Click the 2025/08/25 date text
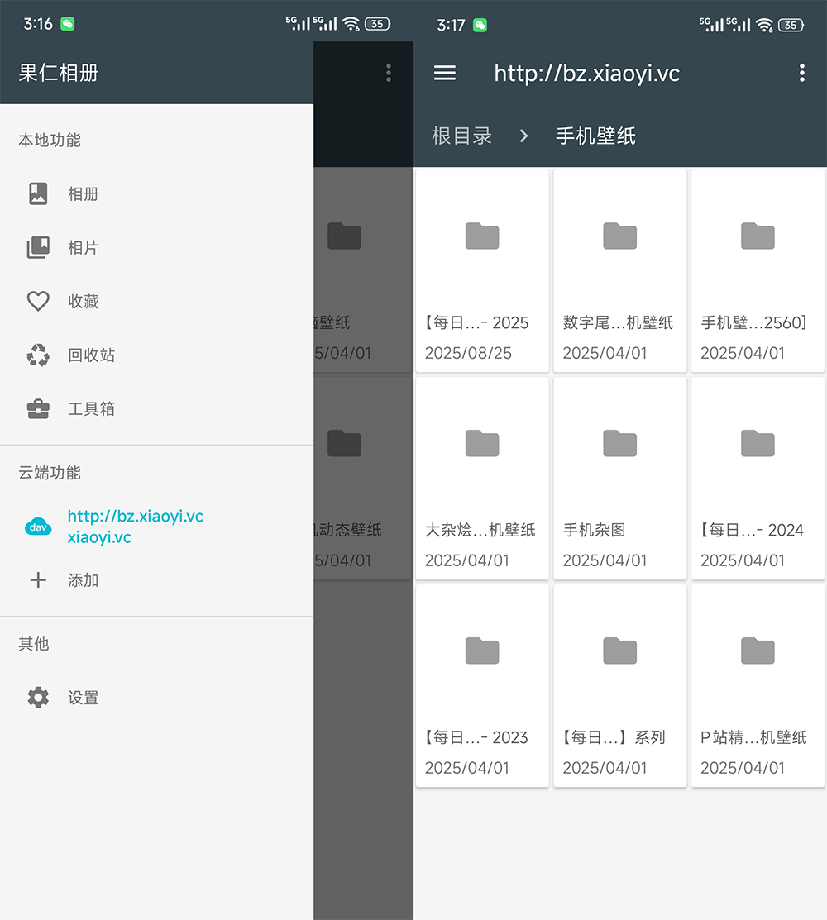The width and height of the screenshot is (827, 920). 468,353
